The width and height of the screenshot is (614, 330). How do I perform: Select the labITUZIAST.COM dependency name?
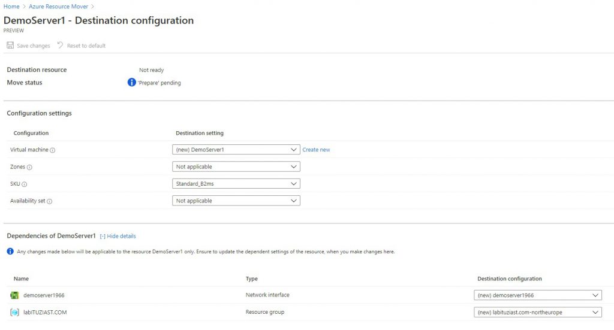(45, 312)
